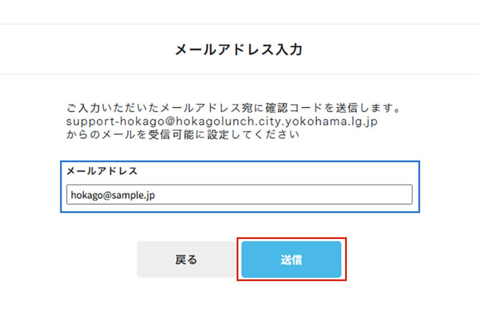Click the 戻る label on the back button
This screenshot has width=479, height=329.
click(186, 259)
